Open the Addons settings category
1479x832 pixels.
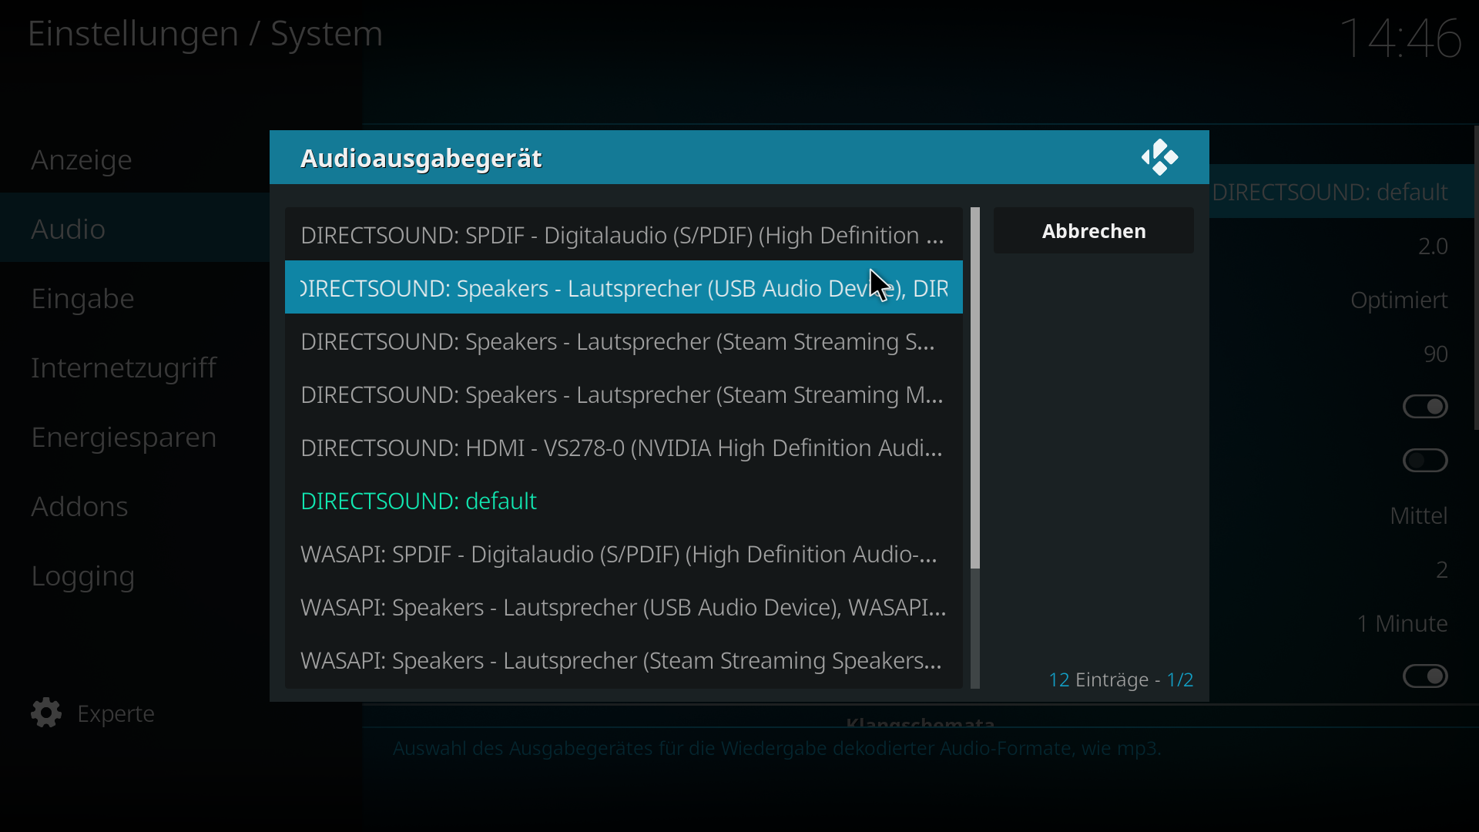pyautogui.click(x=135, y=505)
